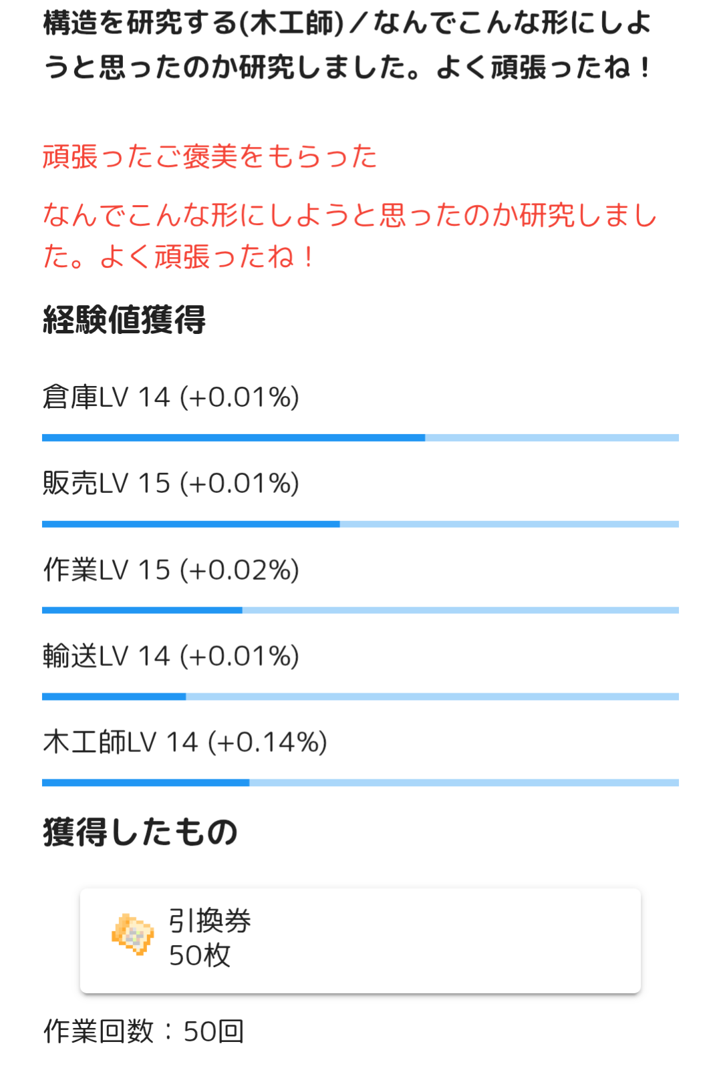Click the 引換券 ticket icon
The height and width of the screenshot is (1066, 721).
132,934
